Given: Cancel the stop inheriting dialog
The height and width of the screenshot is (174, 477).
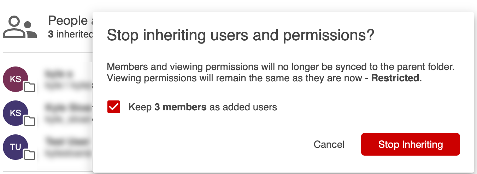Looking at the screenshot, I should coord(329,144).
